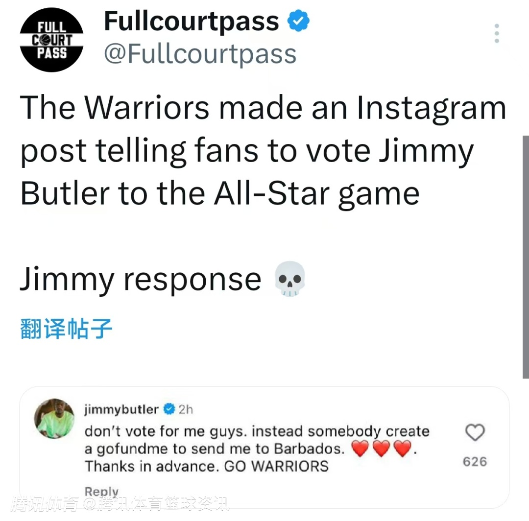Open the three-dot more options menu
Image resolution: width=529 pixels, height=521 pixels.
pyautogui.click(x=497, y=33)
